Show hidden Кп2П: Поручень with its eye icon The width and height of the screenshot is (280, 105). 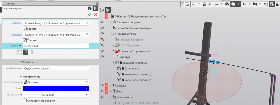coord(102,45)
